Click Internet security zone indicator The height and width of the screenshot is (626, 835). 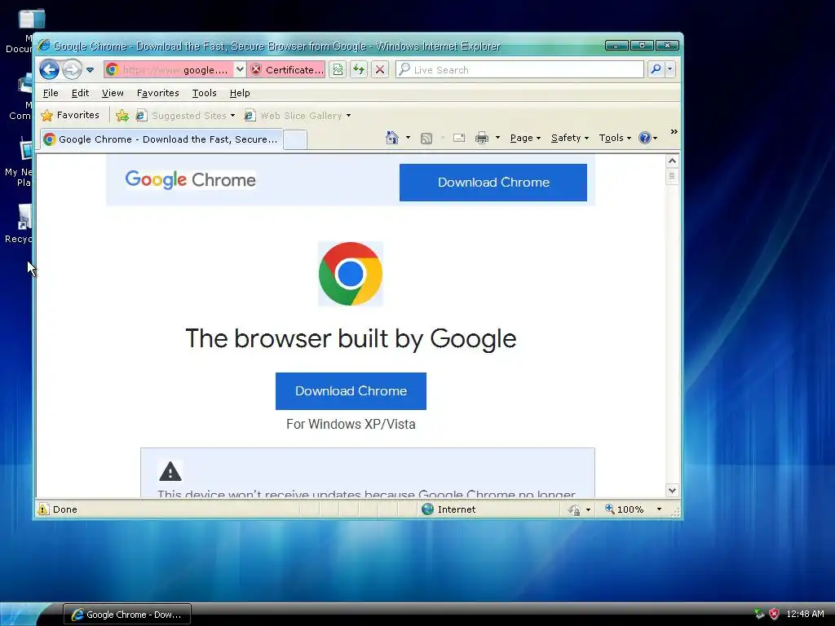(x=448, y=509)
